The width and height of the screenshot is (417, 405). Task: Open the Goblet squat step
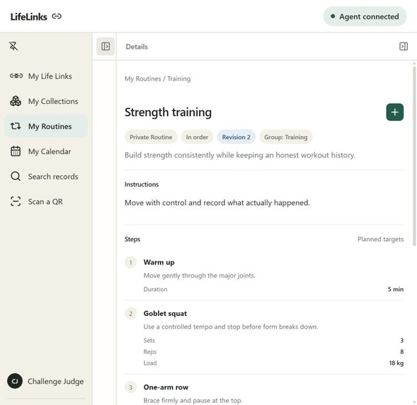point(165,314)
